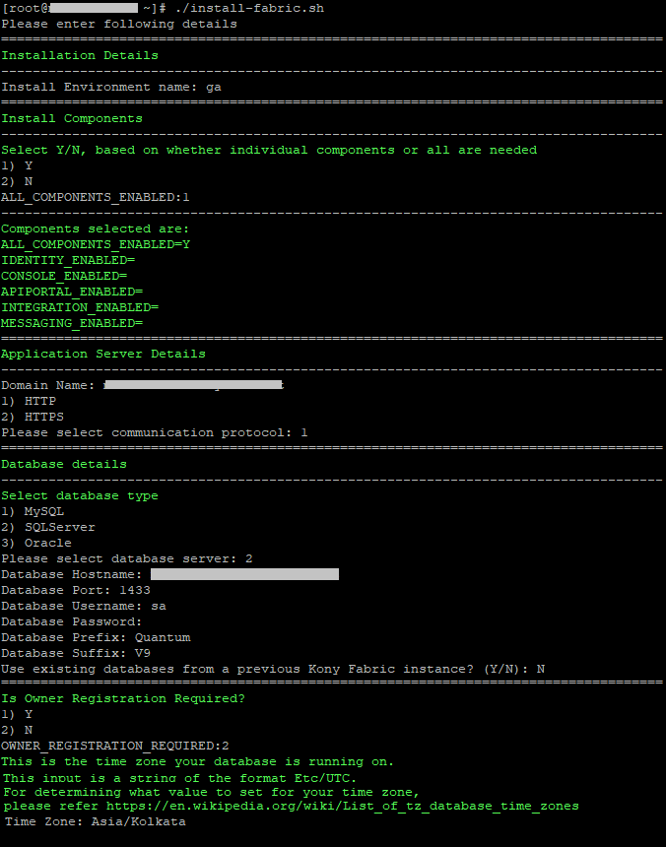This screenshot has height=847, width=666.
Task: Click the redacted Domain Name value
Action: [193, 385]
